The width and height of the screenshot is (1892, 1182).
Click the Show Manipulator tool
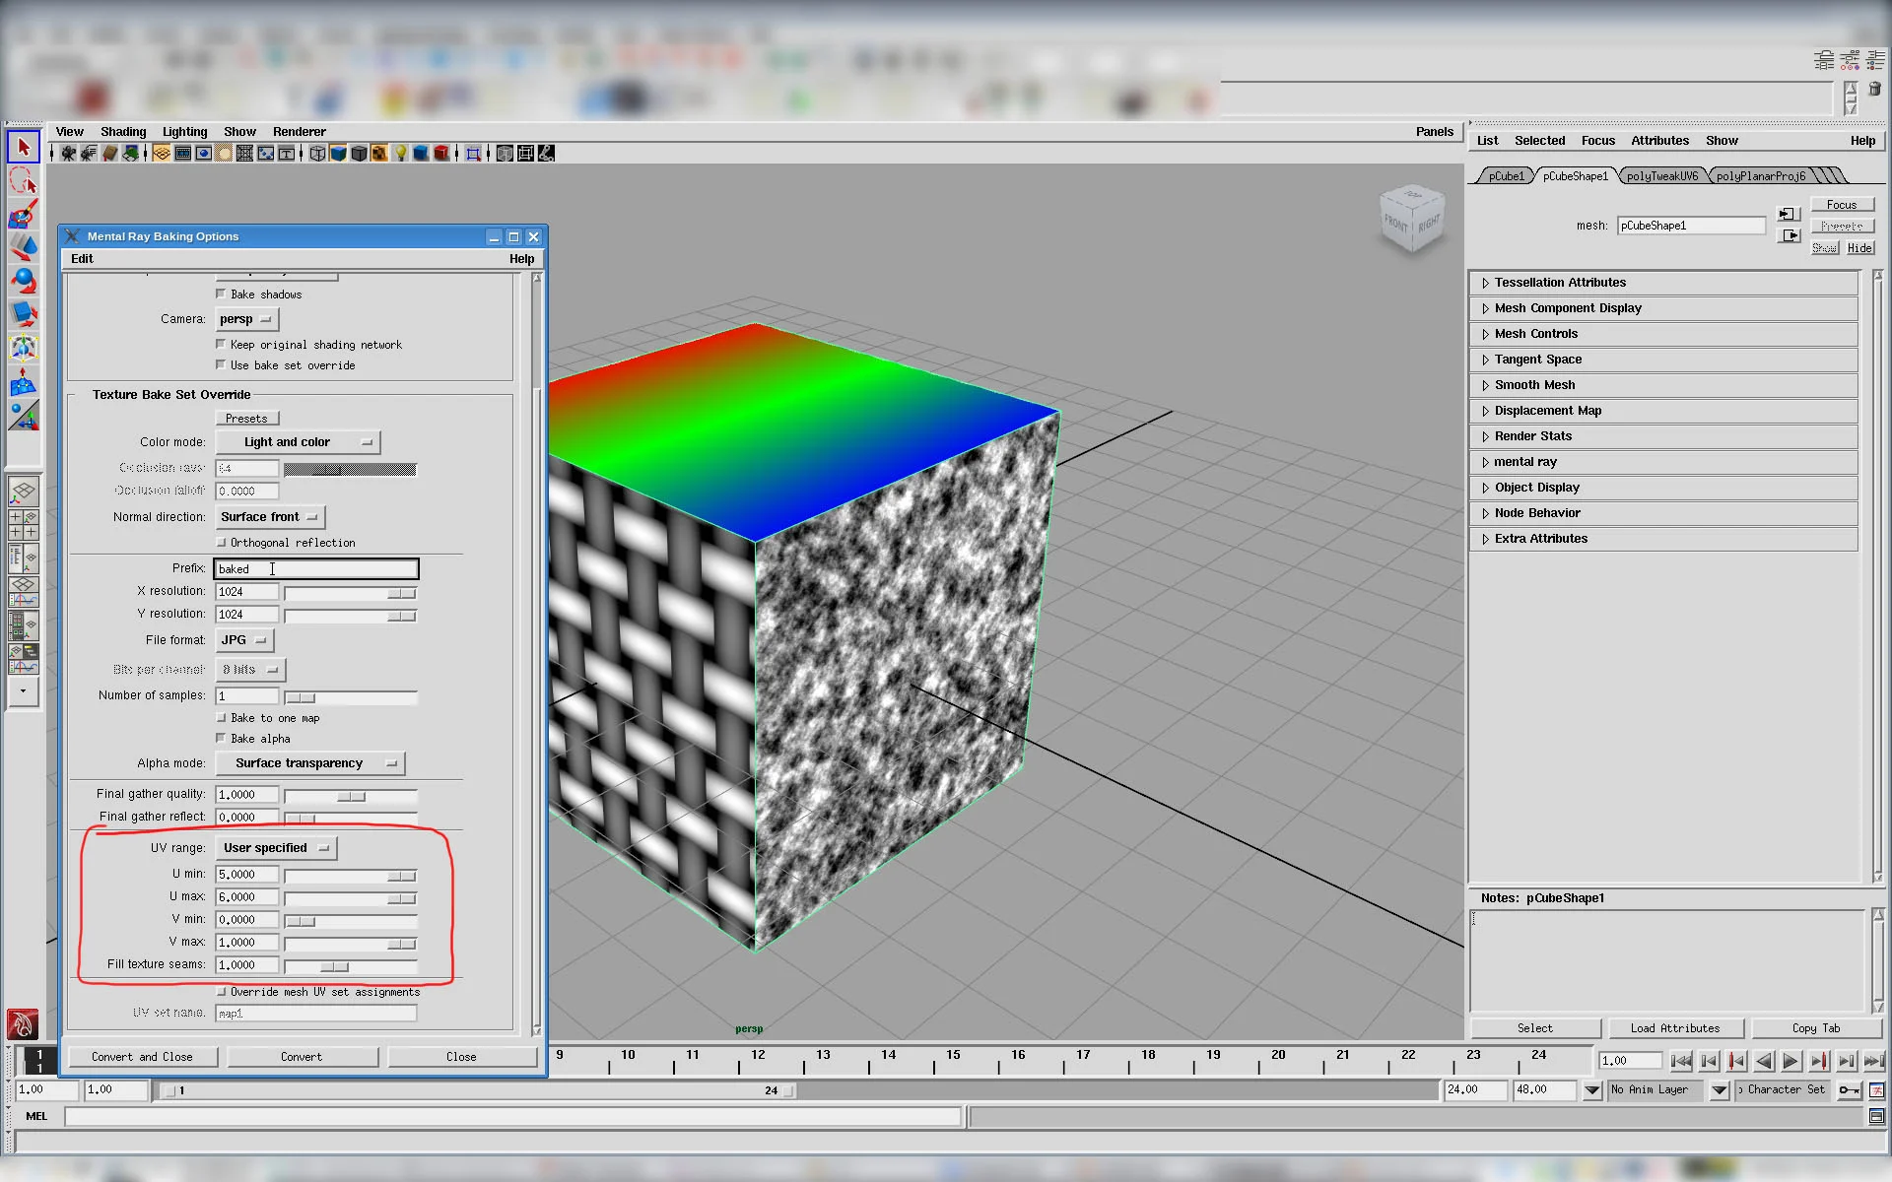coord(24,416)
